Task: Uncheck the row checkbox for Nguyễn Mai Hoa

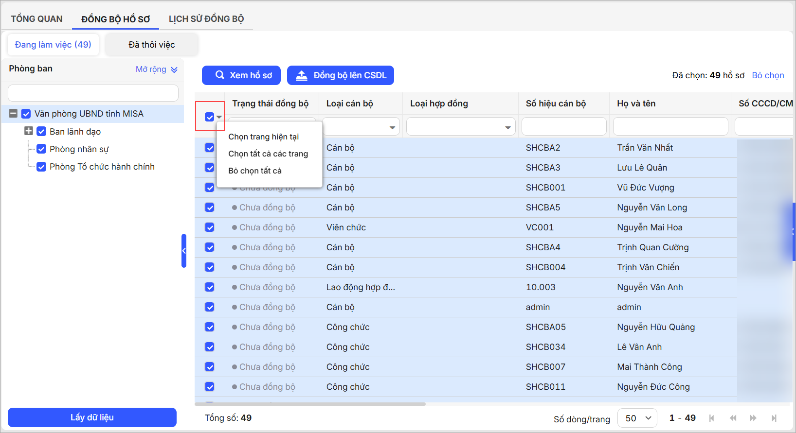Action: point(210,227)
